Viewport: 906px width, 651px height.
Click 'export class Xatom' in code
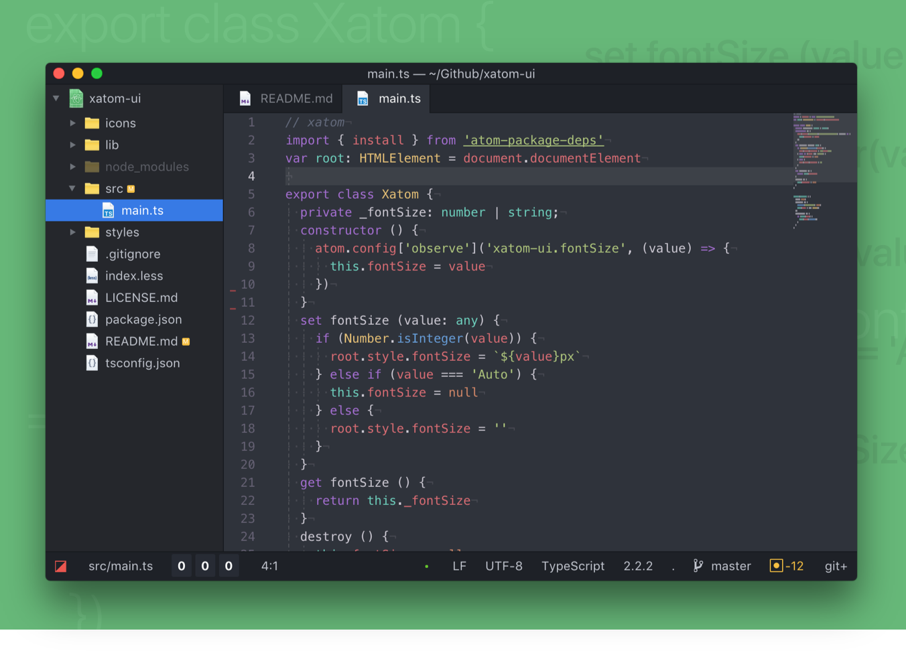click(x=352, y=194)
